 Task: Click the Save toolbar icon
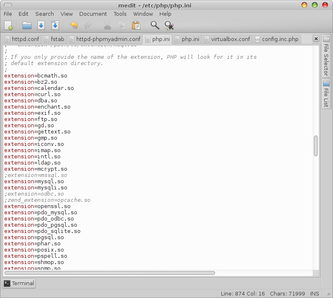[x=41, y=26]
